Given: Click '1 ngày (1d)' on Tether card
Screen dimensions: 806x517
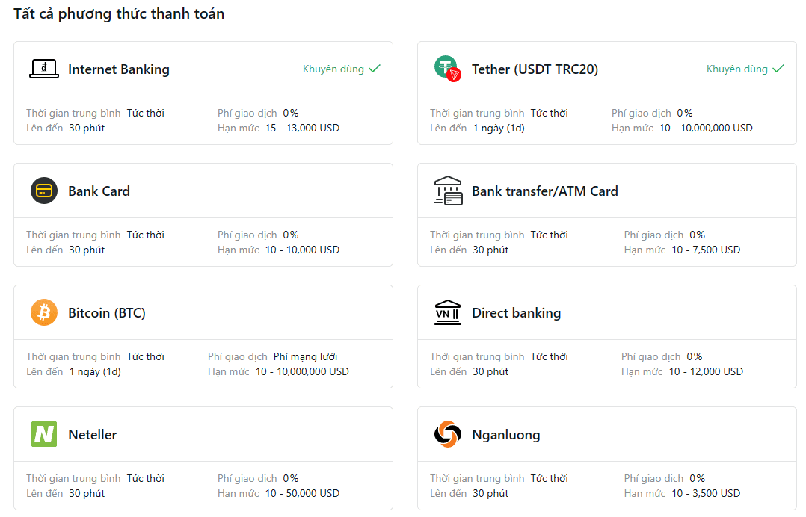Looking at the screenshot, I should [x=499, y=128].
